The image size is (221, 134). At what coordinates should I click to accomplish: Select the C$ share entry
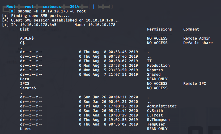[x=22, y=43]
